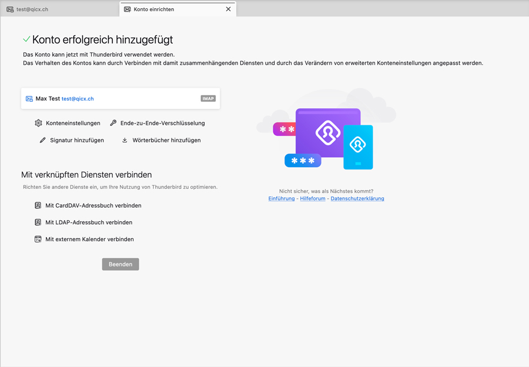Click the external calendar icon
The width and height of the screenshot is (529, 367).
(38, 239)
